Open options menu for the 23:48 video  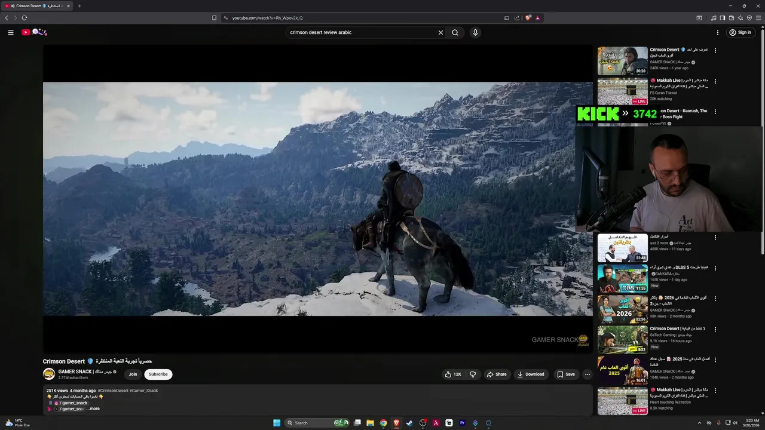click(715, 238)
